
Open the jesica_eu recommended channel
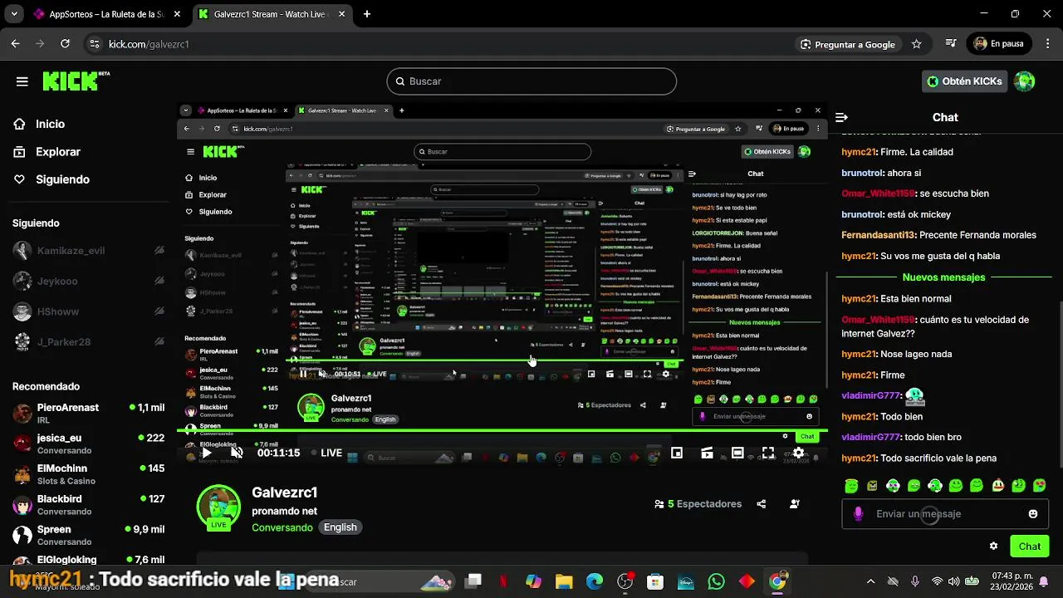(88, 444)
